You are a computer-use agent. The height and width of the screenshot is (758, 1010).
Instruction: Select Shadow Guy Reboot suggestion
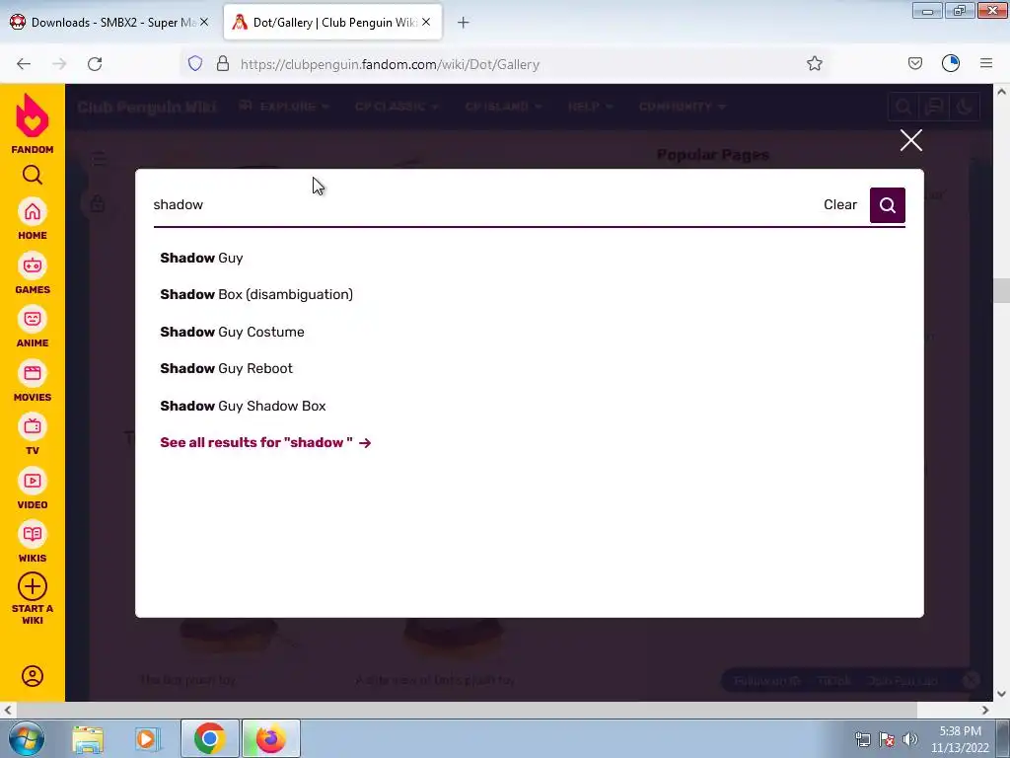[x=226, y=369]
